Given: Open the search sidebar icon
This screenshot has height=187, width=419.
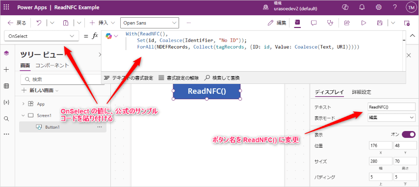Looking at the screenshot, I should tap(7, 119).
